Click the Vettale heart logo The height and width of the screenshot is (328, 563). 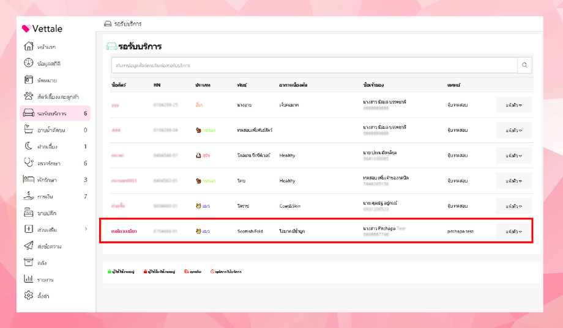click(26, 28)
